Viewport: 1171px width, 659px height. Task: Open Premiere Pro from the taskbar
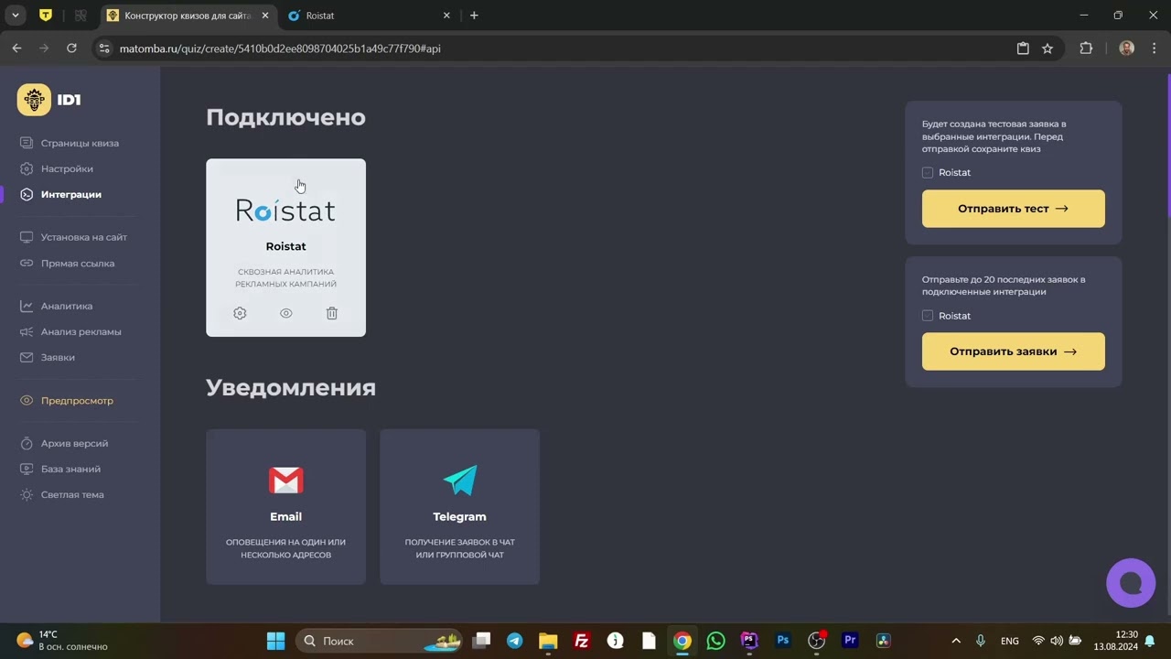click(x=850, y=641)
